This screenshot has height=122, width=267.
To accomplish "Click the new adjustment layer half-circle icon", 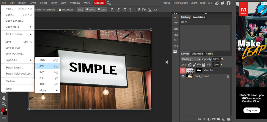I will [209, 119].
